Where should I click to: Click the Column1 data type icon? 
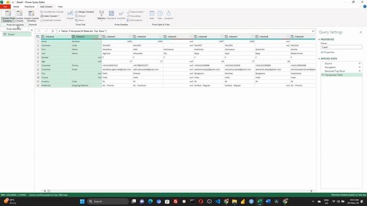pos(43,37)
